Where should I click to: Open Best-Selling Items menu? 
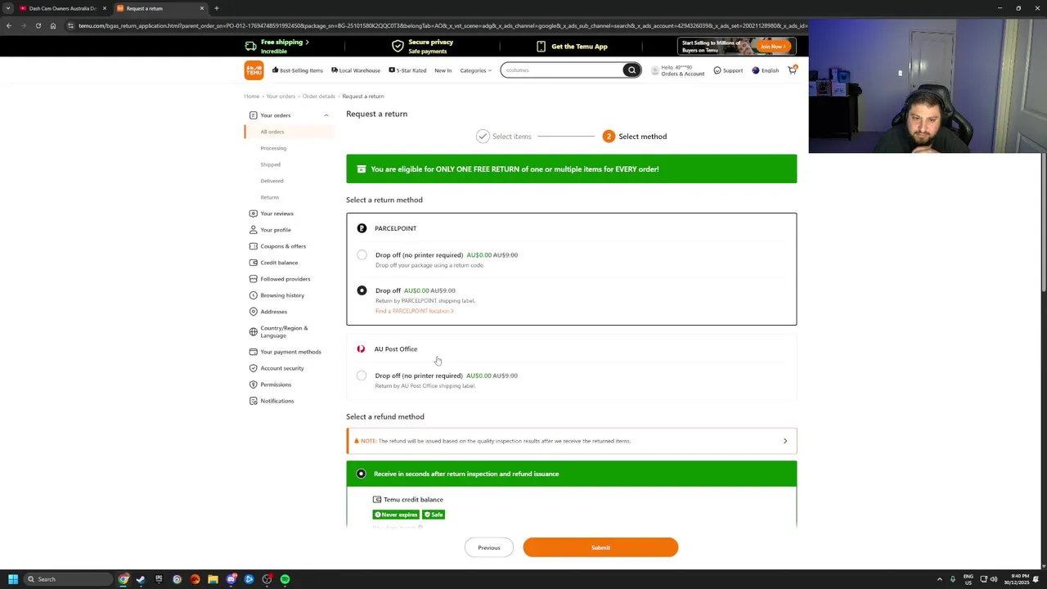coord(298,70)
